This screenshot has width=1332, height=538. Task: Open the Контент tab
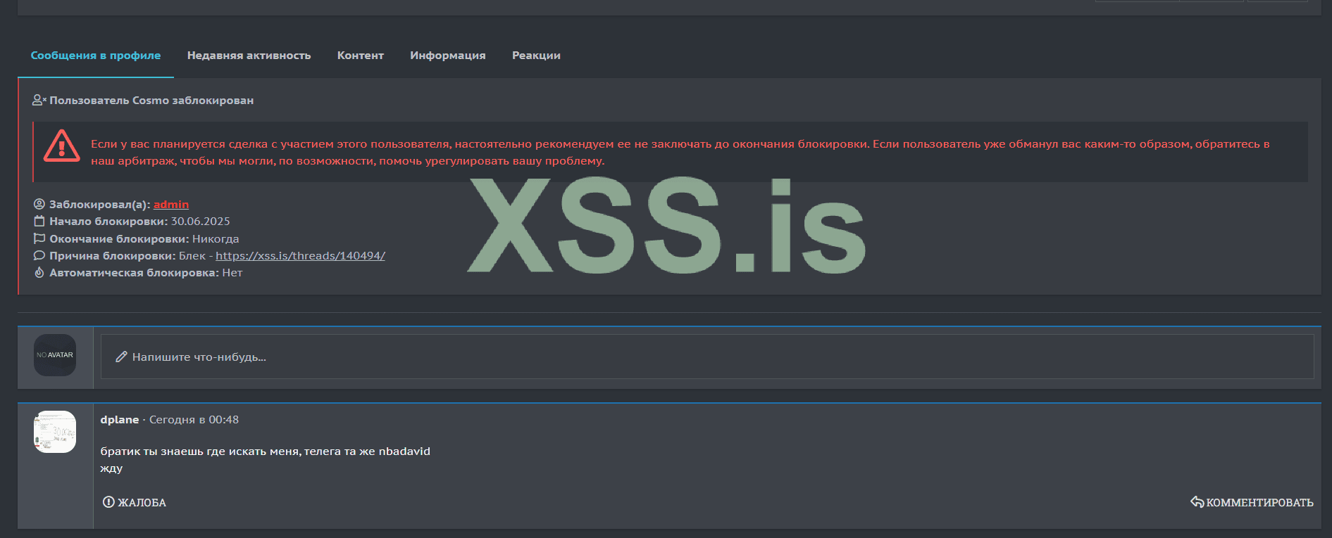click(x=360, y=56)
